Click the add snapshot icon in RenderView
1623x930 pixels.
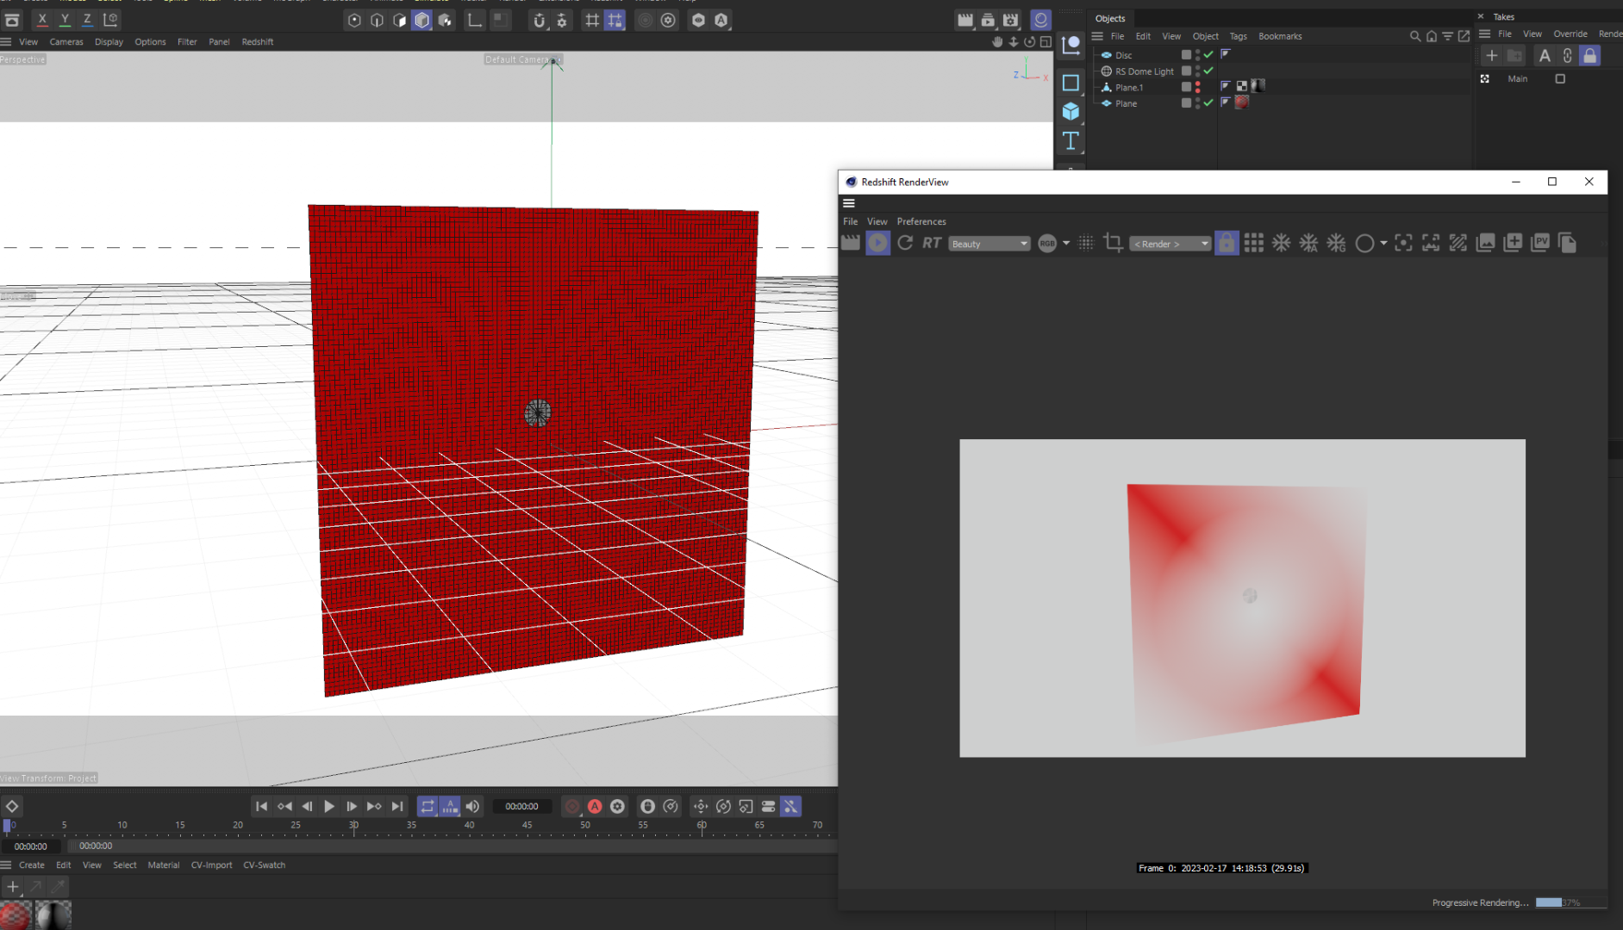tap(1513, 244)
